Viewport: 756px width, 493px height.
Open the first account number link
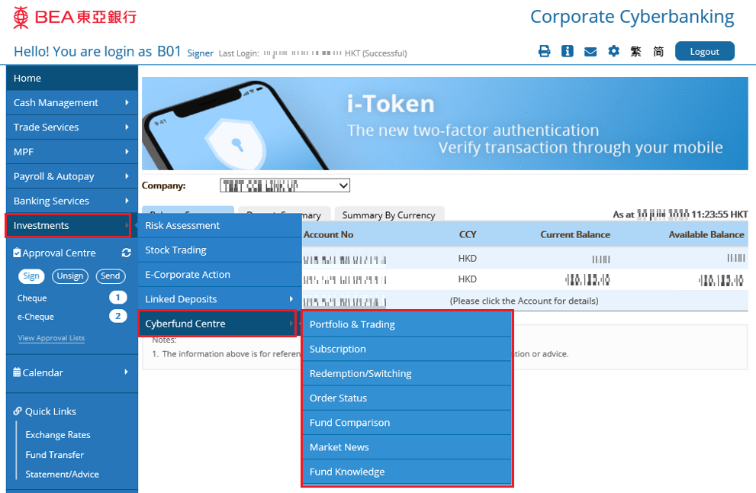[x=345, y=260]
